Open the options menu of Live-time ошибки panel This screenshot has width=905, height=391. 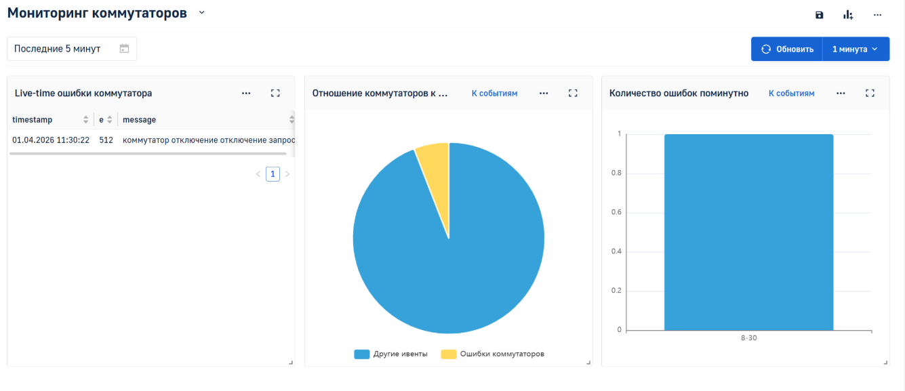[246, 93]
